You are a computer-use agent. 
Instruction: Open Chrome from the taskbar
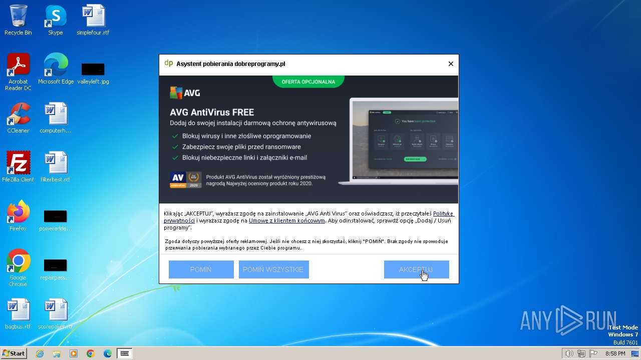click(91, 353)
